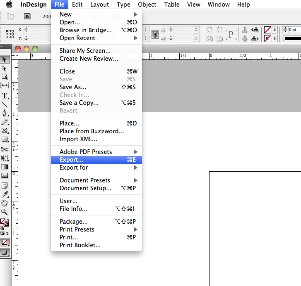Choose Export... from File menu
This screenshot has width=301, height=286.
[x=96, y=160]
